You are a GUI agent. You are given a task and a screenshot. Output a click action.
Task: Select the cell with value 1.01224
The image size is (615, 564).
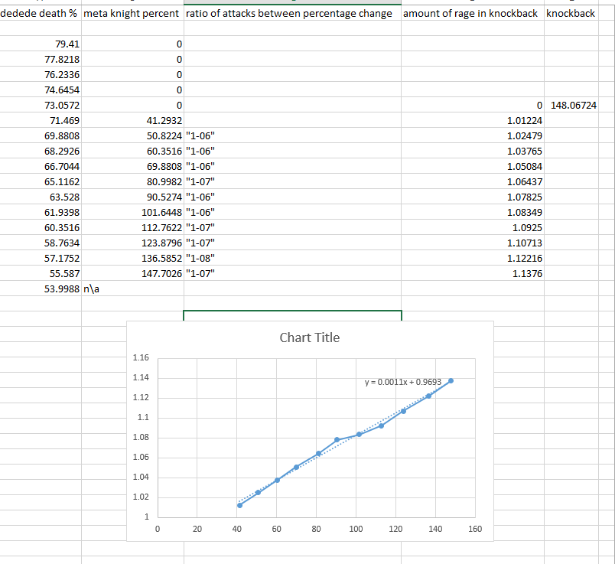tap(525, 120)
